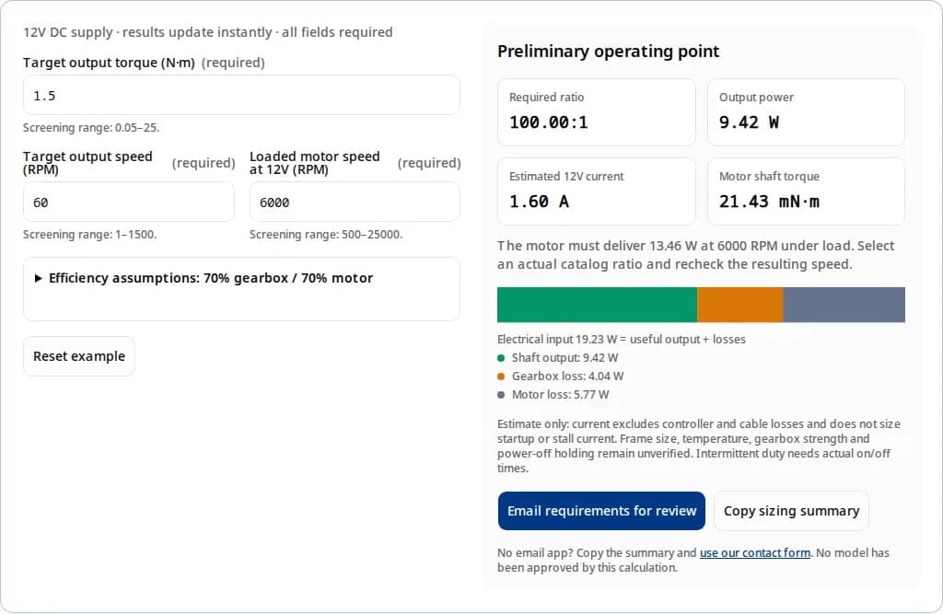The height and width of the screenshot is (614, 943).
Task: Click the gray motor loss bar segment
Action: tap(844, 305)
